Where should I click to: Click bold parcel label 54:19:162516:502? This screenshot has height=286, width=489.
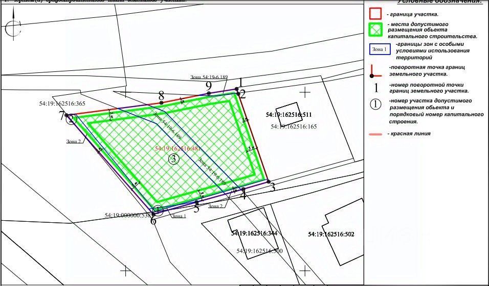click(331, 235)
